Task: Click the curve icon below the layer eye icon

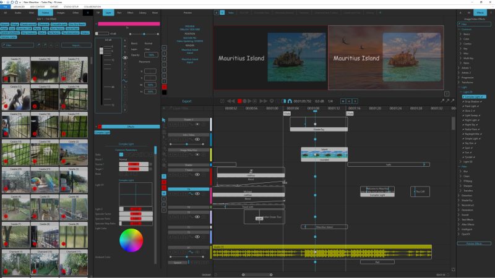Action: tap(125, 81)
